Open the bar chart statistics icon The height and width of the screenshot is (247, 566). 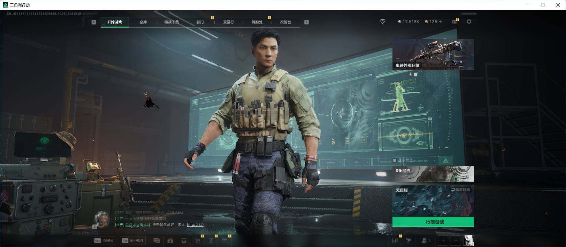click(x=395, y=241)
